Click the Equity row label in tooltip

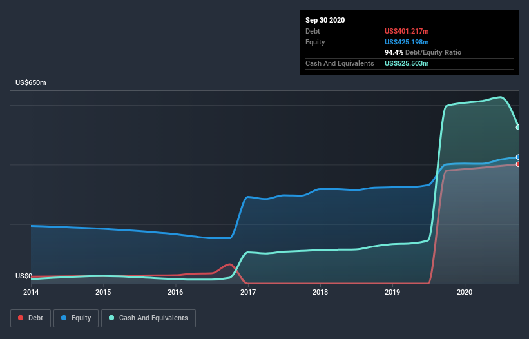315,42
